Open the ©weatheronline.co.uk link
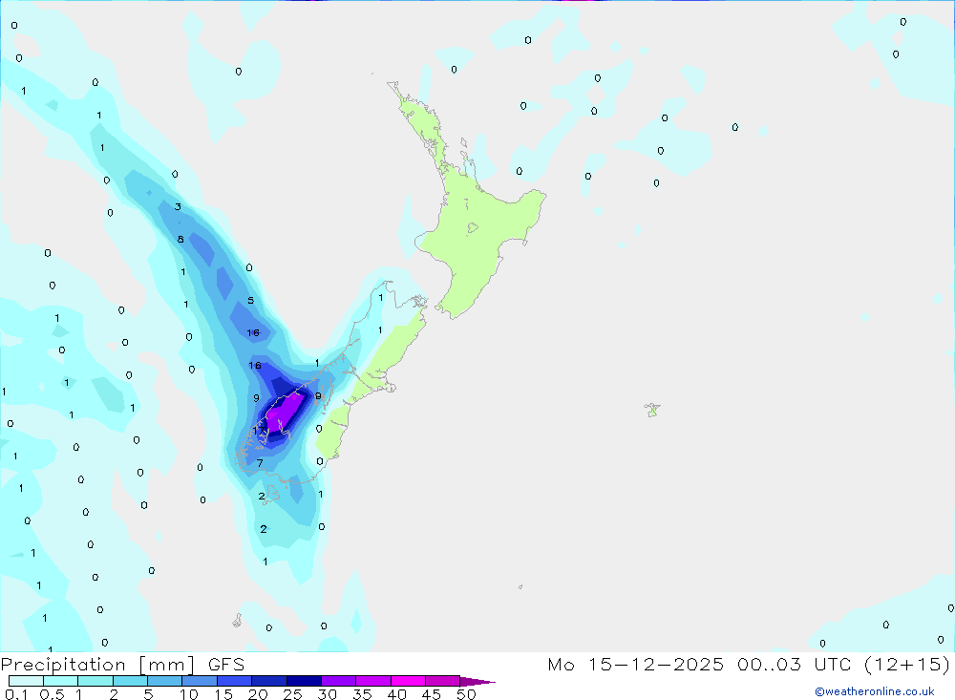Image resolution: width=955 pixels, height=700 pixels. [x=875, y=691]
